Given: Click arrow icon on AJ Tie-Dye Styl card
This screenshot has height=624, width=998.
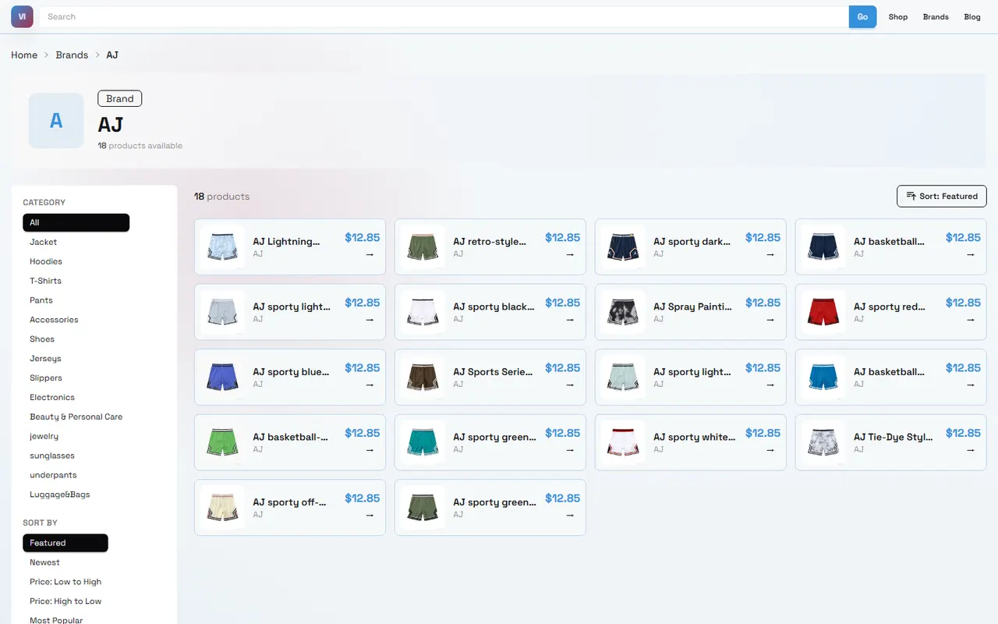Looking at the screenshot, I should coord(971,450).
